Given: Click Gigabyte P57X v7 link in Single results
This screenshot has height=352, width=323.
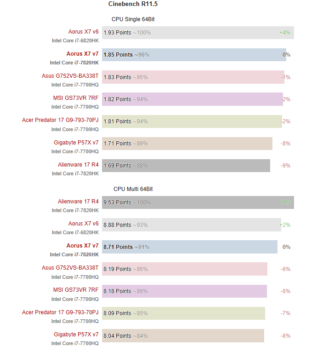Looking at the screenshot, I should (75, 143).
